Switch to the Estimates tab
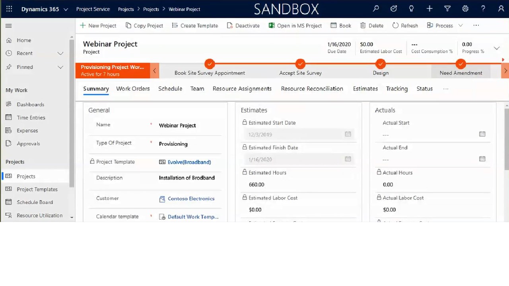 [x=365, y=89]
